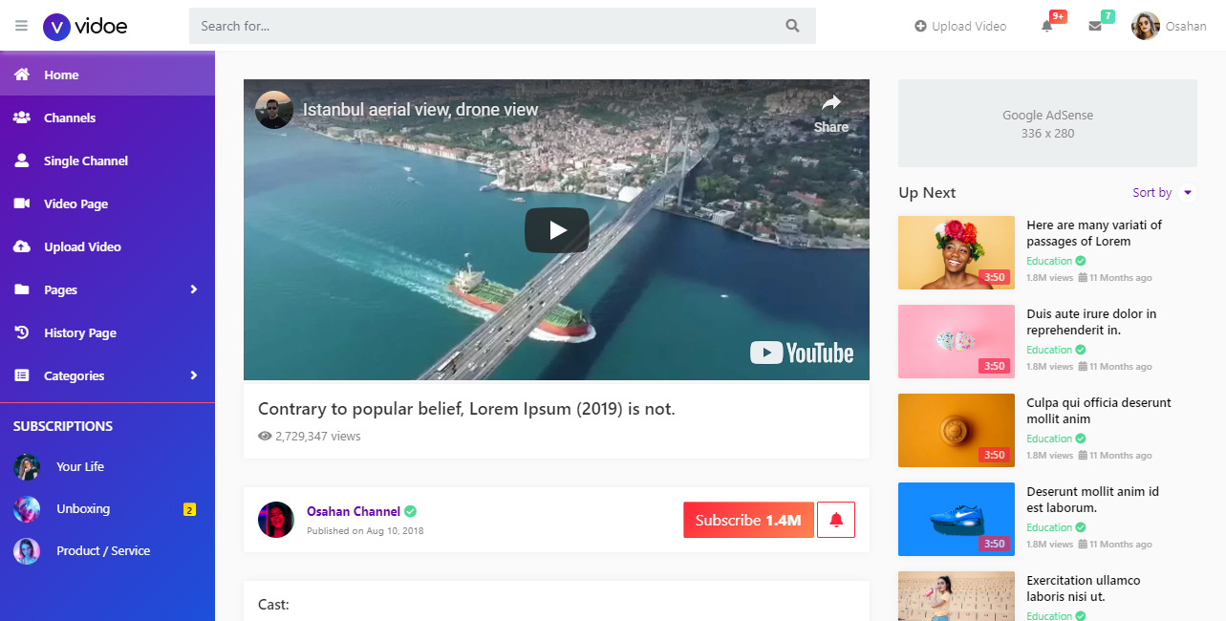Open the Osahan Channel link
1226x621 pixels.
[x=354, y=511]
